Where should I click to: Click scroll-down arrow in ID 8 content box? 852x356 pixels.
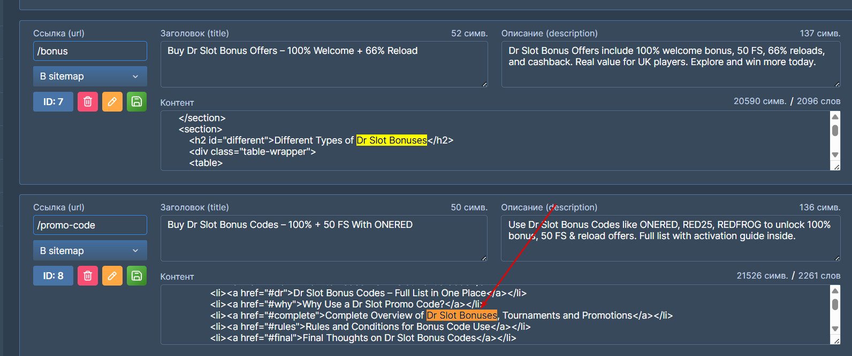835,329
